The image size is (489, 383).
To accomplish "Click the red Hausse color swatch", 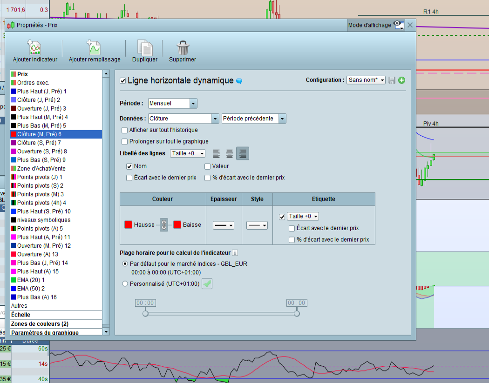I will tap(129, 225).
